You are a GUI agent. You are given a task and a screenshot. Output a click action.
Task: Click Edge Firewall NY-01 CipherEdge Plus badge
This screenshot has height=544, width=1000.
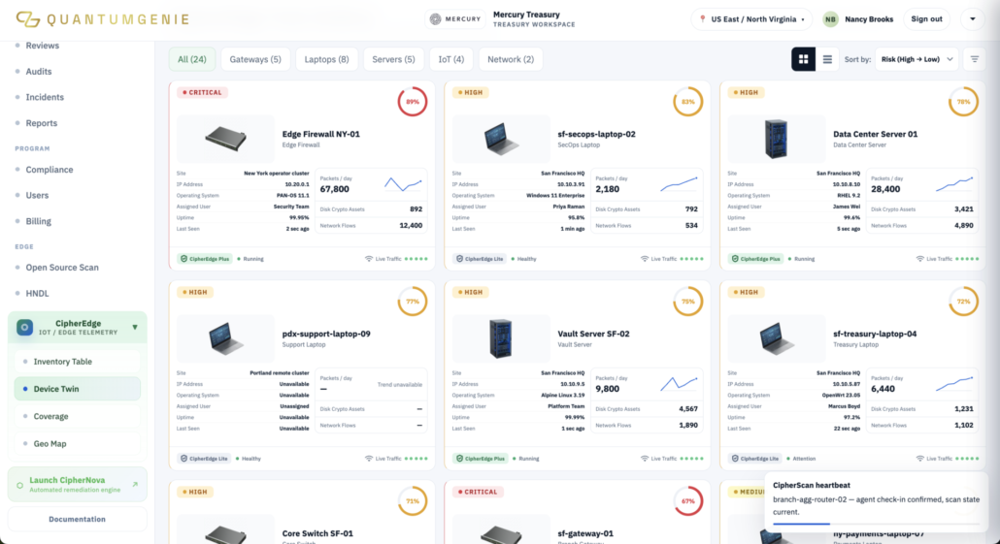click(205, 259)
